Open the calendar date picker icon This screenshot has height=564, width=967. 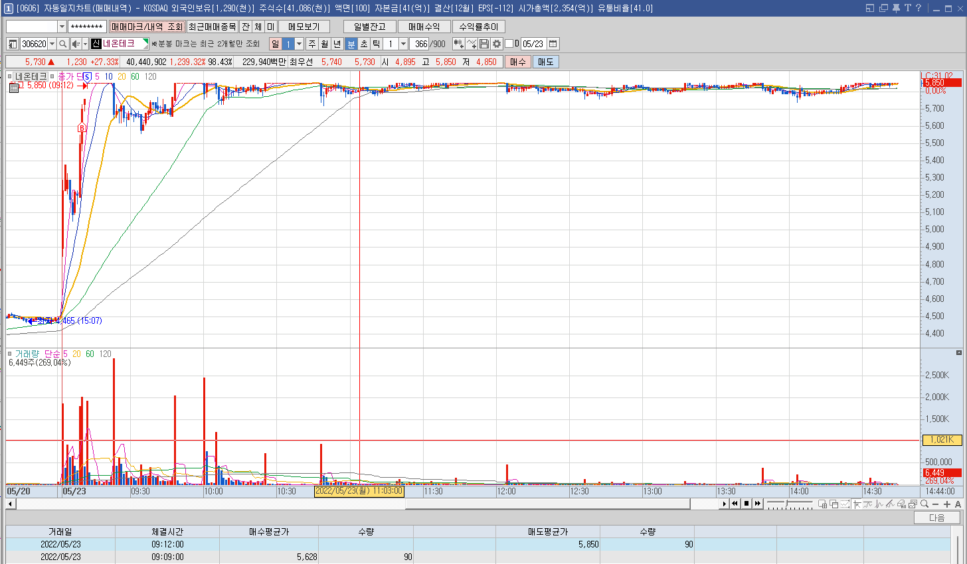pos(553,44)
